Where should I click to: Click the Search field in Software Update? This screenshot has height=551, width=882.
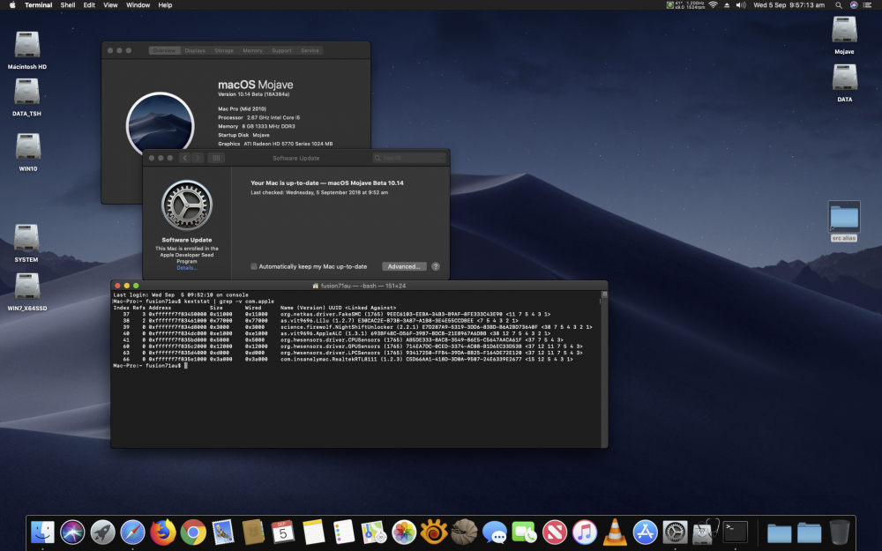click(409, 158)
